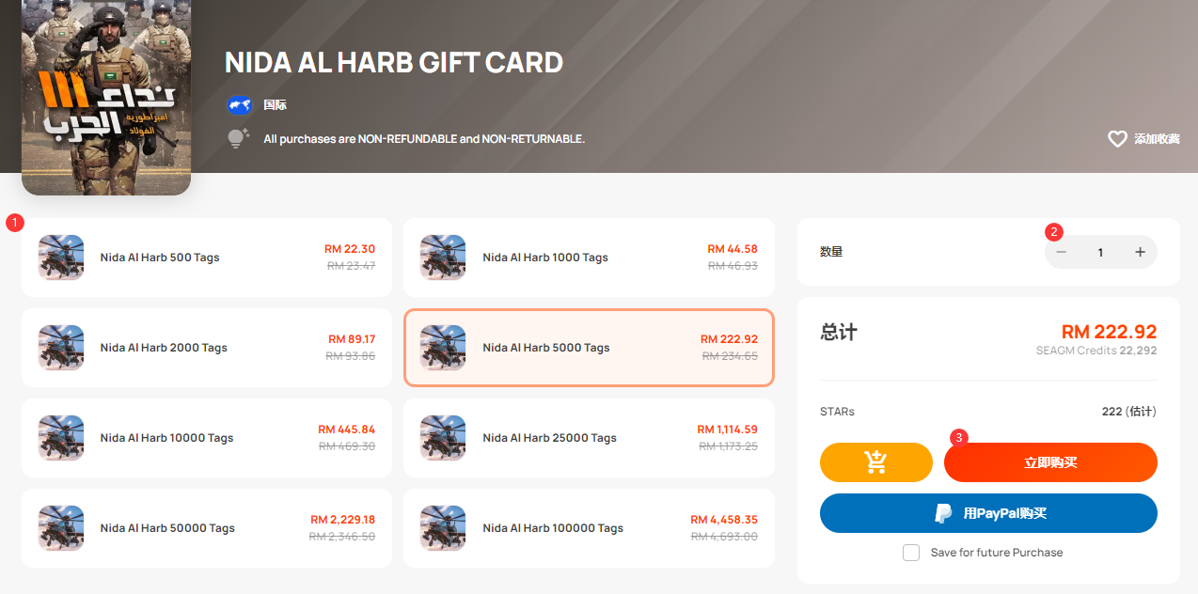Click the red 立即购买 button

coord(1050,462)
